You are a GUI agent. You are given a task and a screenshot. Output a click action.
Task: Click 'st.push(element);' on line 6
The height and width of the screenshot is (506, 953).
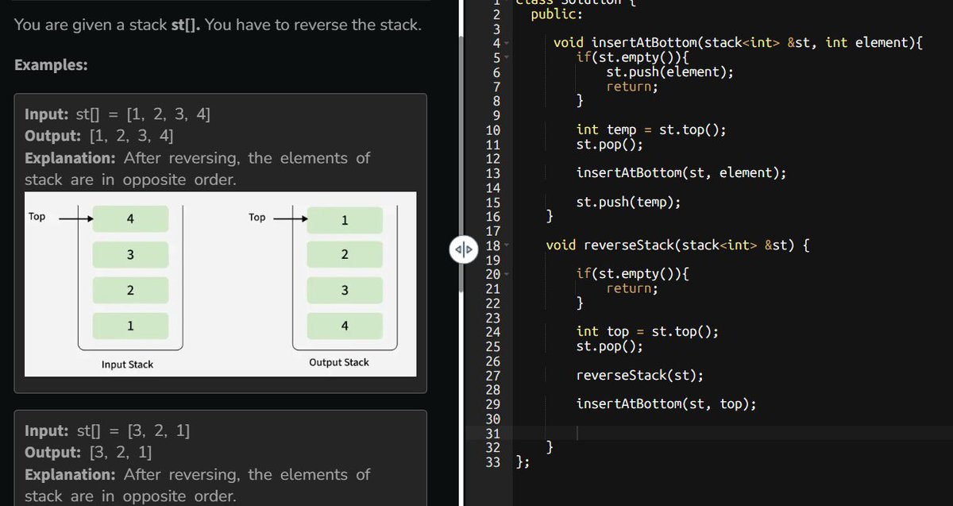click(670, 71)
